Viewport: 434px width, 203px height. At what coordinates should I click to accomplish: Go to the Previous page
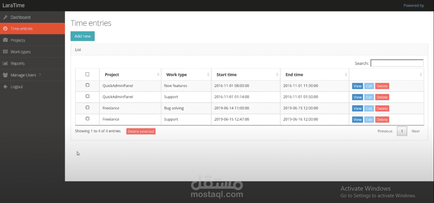pos(385,131)
